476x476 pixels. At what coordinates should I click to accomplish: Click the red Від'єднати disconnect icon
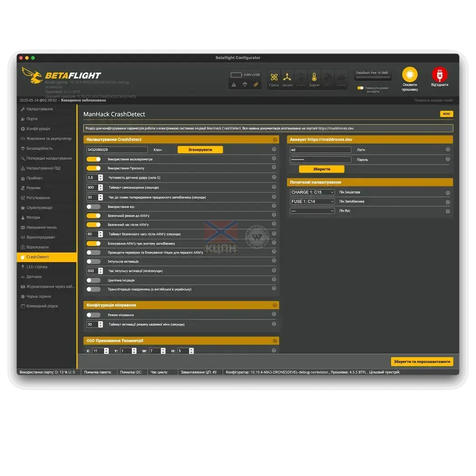coord(440,74)
